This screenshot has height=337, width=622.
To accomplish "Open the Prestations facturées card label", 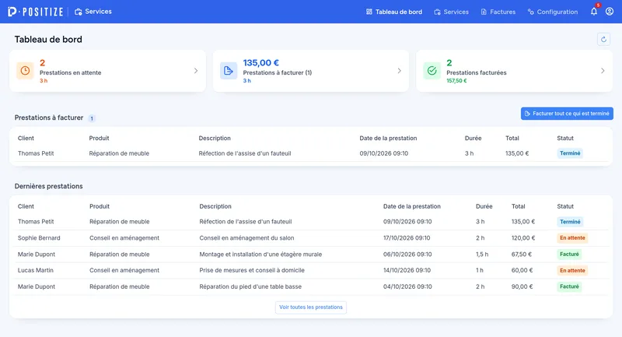I will click(477, 72).
